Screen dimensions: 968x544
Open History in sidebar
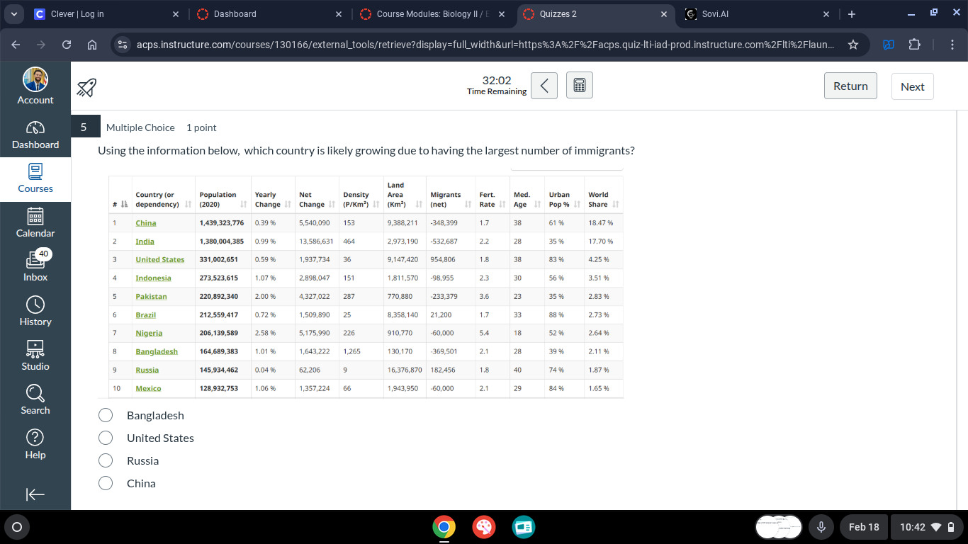point(35,312)
